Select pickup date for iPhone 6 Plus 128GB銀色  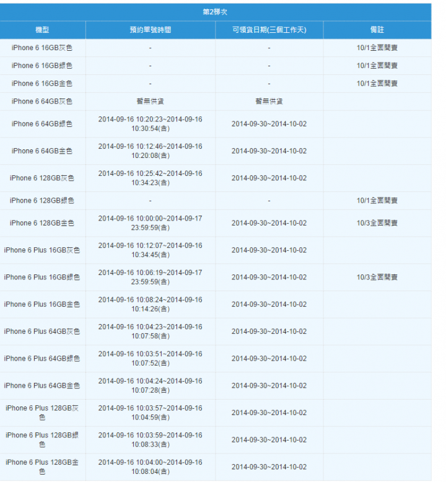269,440
